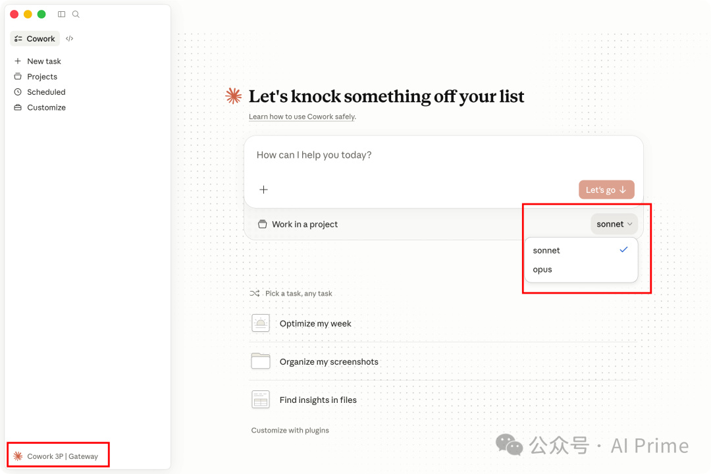Start a New task from sidebar

point(43,61)
